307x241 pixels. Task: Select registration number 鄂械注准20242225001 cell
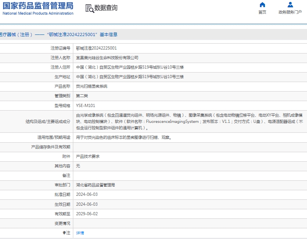[x=96, y=48]
